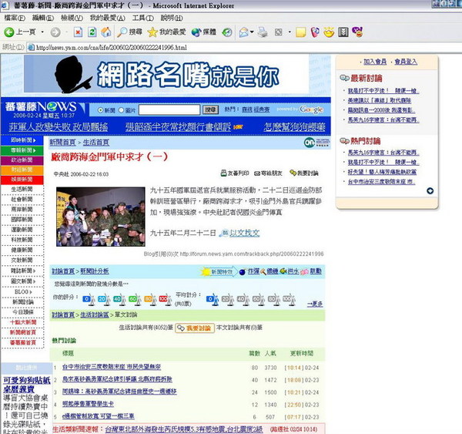Print the page with printer icon
462x434 pixels.
(x=263, y=32)
